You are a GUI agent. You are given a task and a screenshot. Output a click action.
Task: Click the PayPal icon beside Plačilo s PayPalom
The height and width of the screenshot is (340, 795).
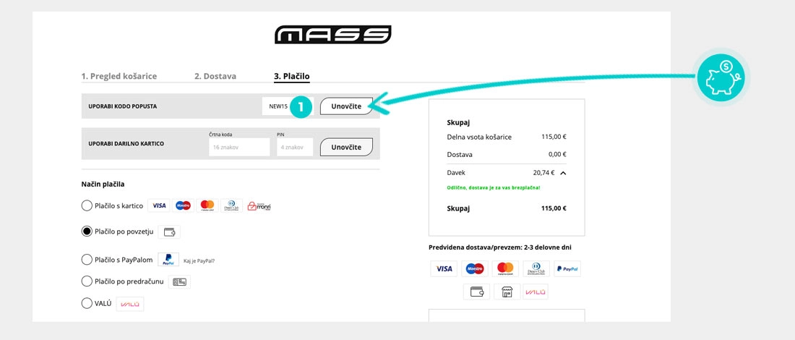click(168, 259)
